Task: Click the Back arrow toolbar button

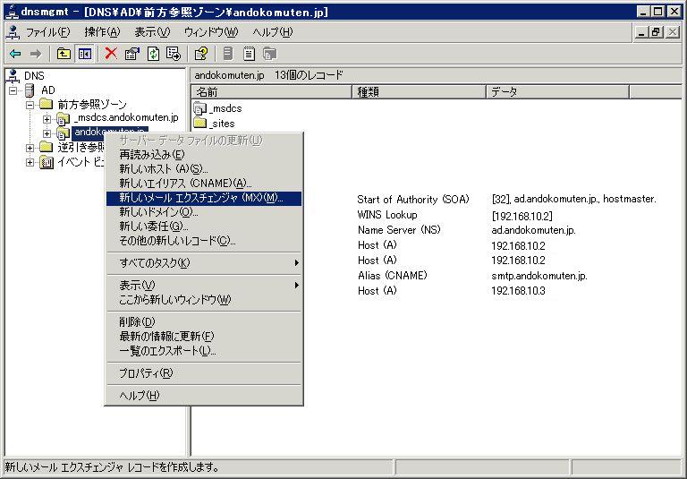Action: (x=15, y=54)
